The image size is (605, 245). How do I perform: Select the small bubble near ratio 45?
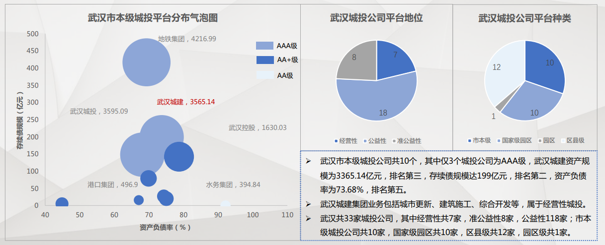pyautogui.click(x=62, y=203)
